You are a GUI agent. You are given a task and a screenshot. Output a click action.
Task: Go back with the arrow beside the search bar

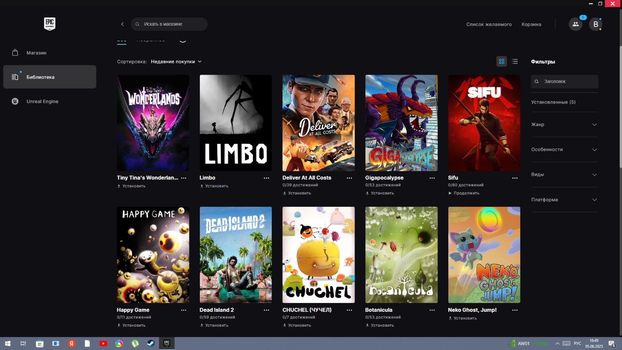point(122,24)
